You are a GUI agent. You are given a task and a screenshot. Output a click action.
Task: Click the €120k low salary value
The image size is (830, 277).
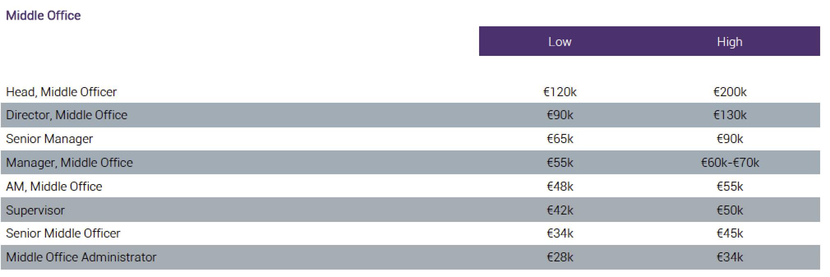(560, 92)
